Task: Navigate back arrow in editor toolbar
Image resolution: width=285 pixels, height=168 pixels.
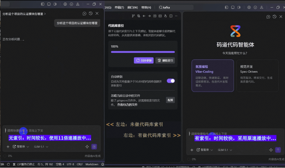Action: (144, 16)
